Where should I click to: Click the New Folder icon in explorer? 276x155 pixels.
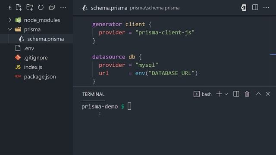pos(30,8)
